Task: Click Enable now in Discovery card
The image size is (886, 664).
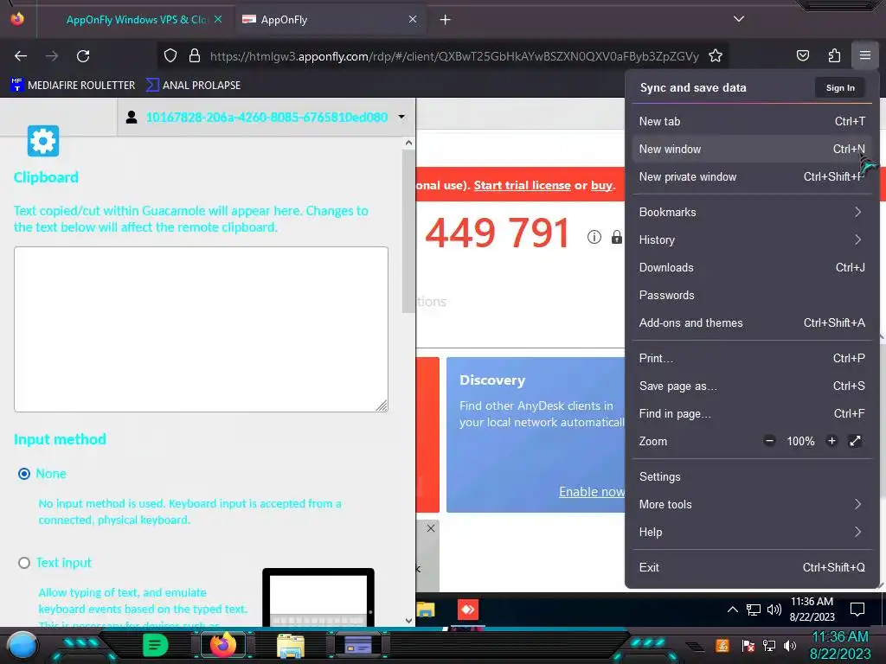Action: click(592, 492)
